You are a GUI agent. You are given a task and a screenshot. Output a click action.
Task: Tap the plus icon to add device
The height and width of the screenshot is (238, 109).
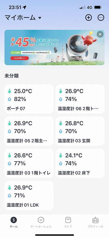tap(89, 18)
